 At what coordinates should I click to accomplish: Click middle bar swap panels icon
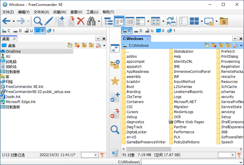coord(115,48)
